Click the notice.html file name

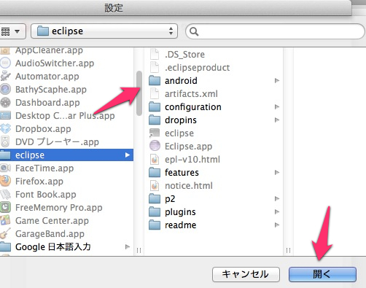pos(189,186)
